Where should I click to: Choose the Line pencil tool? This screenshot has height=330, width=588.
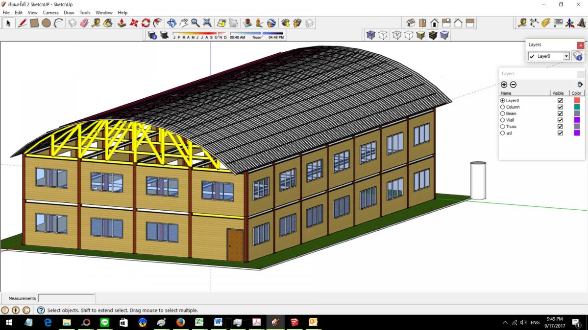click(23, 23)
